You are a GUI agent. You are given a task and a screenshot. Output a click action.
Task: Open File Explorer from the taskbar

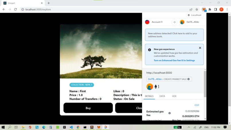pos(23,127)
